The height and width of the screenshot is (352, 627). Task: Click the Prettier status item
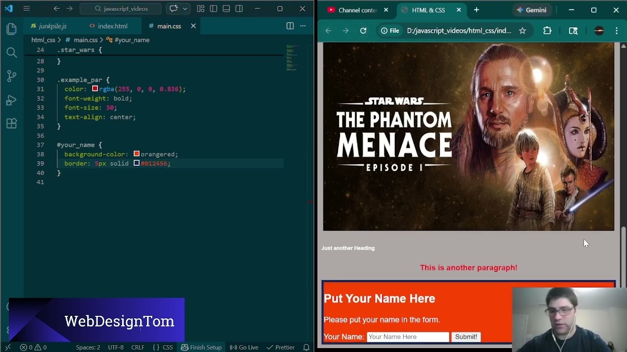click(281, 348)
